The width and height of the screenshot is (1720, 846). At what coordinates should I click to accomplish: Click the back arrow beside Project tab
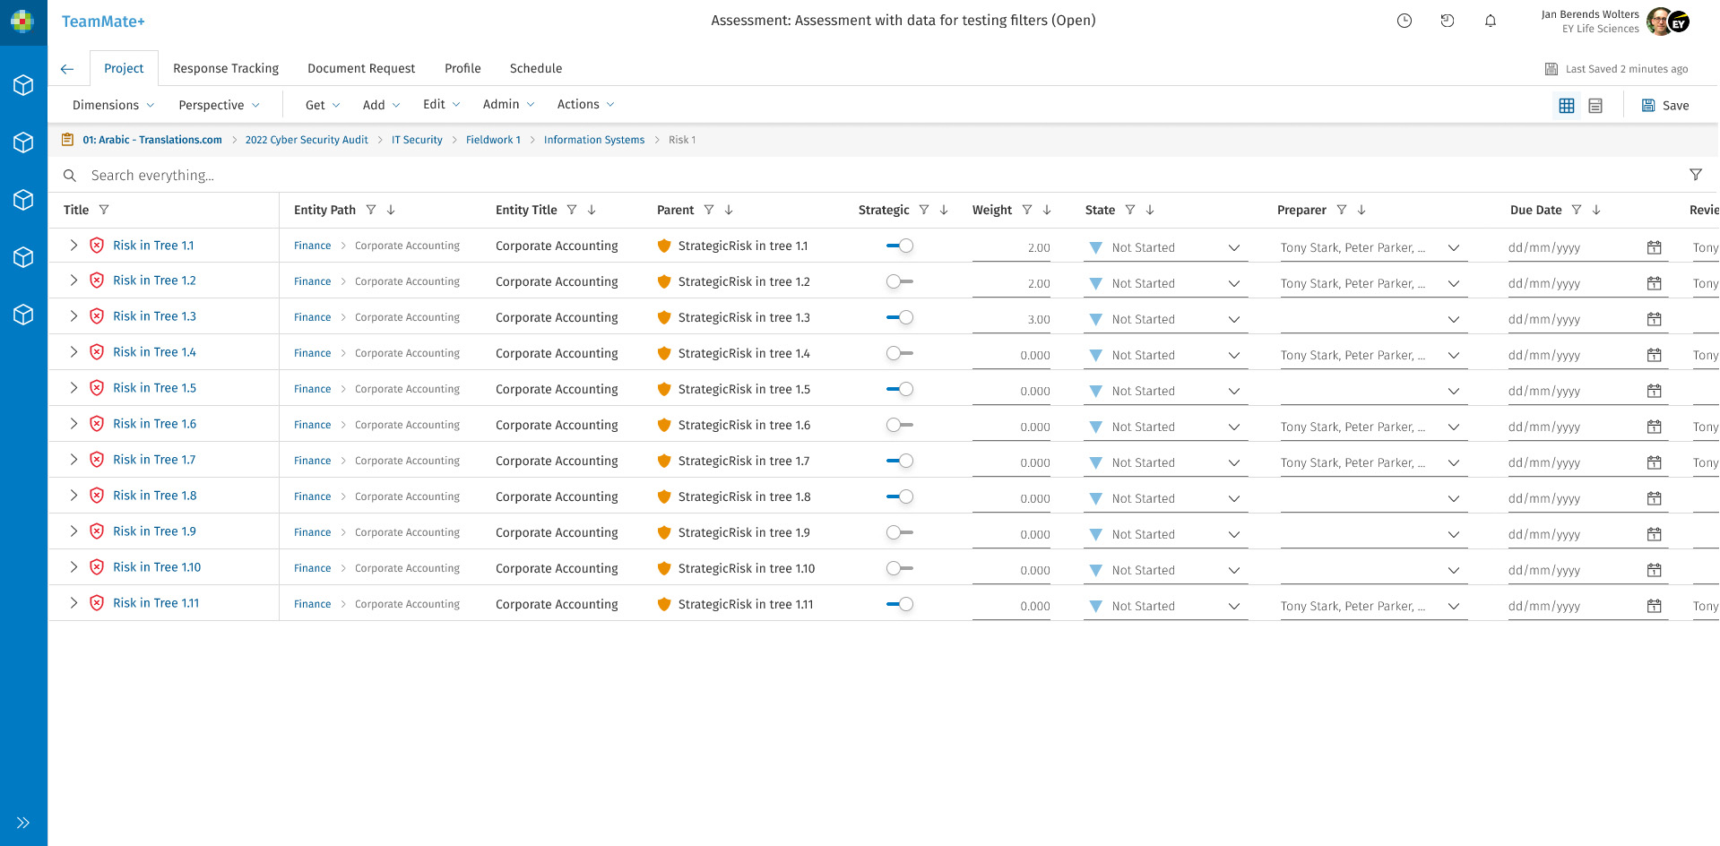point(67,69)
